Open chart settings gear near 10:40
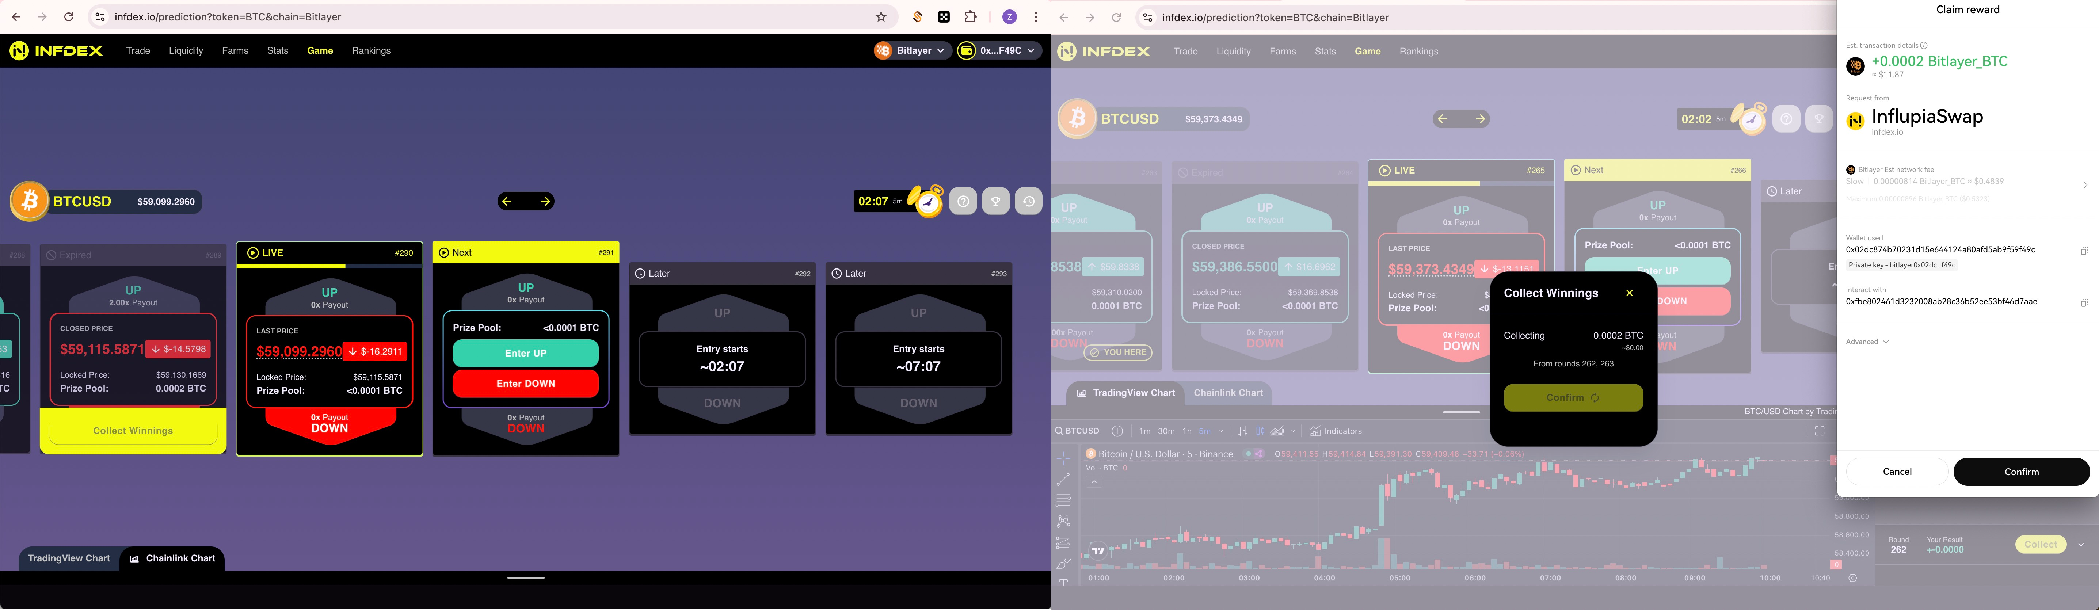This screenshot has height=610, width=2099. pos(1853,578)
